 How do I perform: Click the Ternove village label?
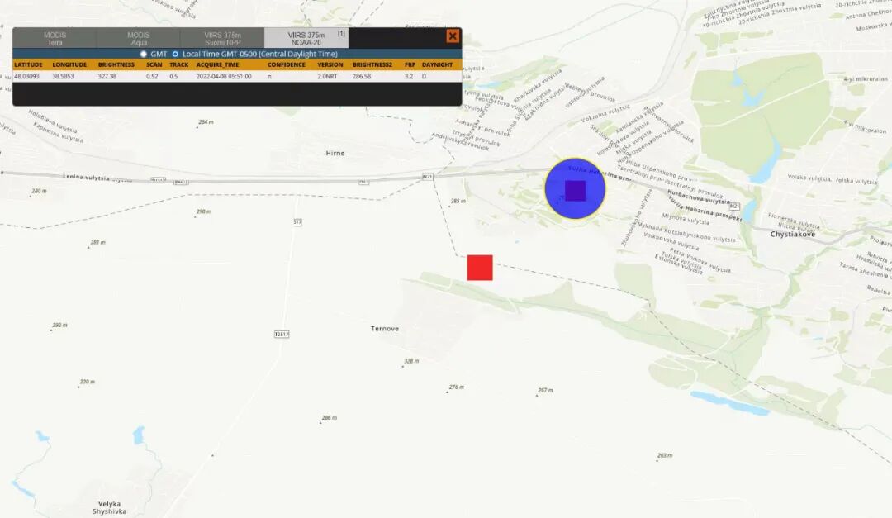(x=385, y=329)
